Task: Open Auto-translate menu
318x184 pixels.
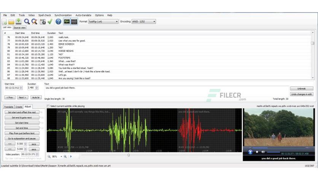Action: click(x=83, y=15)
